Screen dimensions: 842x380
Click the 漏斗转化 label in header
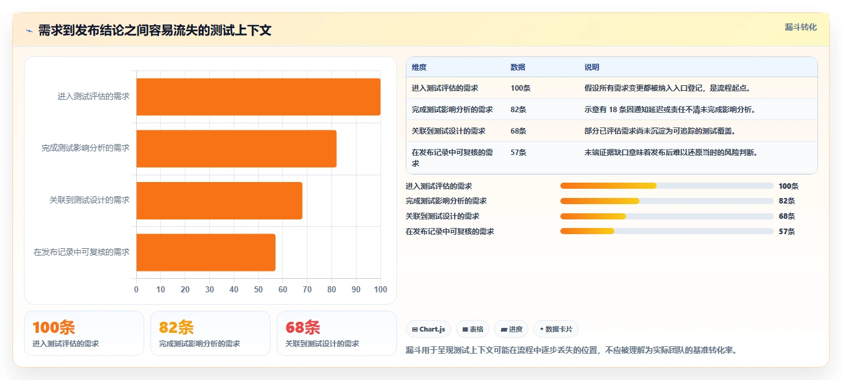801,28
